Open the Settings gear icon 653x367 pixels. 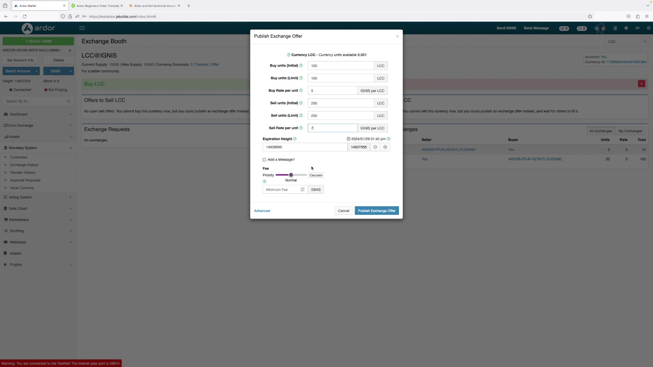(x=626, y=28)
